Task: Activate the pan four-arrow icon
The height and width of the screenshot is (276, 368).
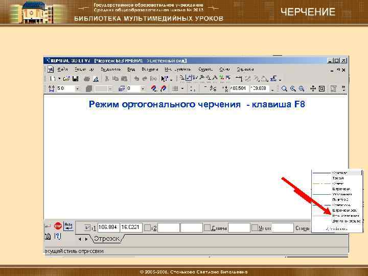Action: (x=313, y=89)
